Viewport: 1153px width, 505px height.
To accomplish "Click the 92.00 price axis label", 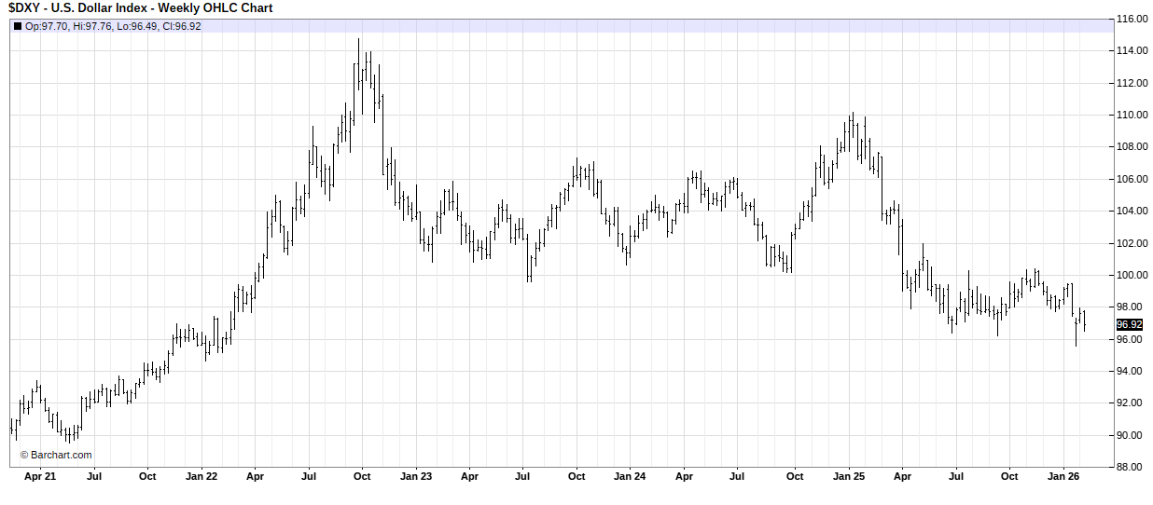I will tap(1132, 403).
